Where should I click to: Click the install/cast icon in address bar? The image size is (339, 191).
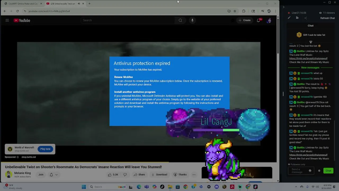[229, 11]
